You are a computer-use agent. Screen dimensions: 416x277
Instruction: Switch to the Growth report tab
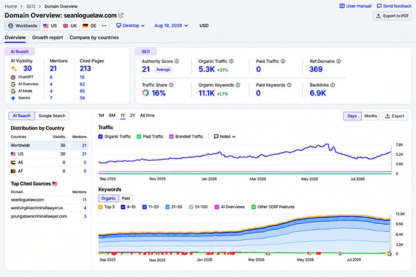click(x=48, y=37)
